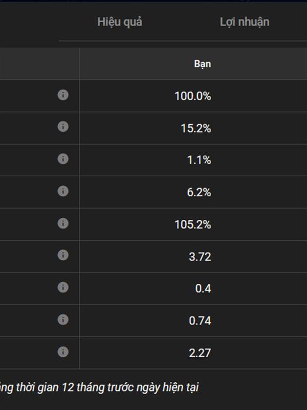307x410 pixels.
Task: Click info icon beside 3.72 value
Action: (63, 255)
